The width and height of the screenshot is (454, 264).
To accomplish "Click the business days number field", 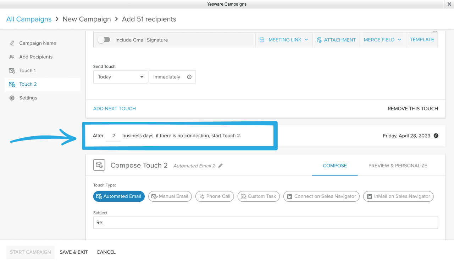I will 113,136.
